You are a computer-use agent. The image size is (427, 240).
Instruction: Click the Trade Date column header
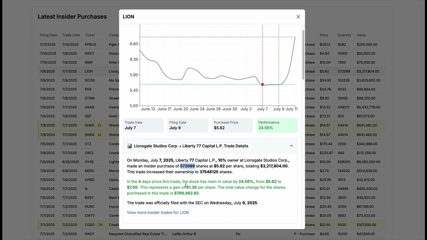(x=71, y=35)
